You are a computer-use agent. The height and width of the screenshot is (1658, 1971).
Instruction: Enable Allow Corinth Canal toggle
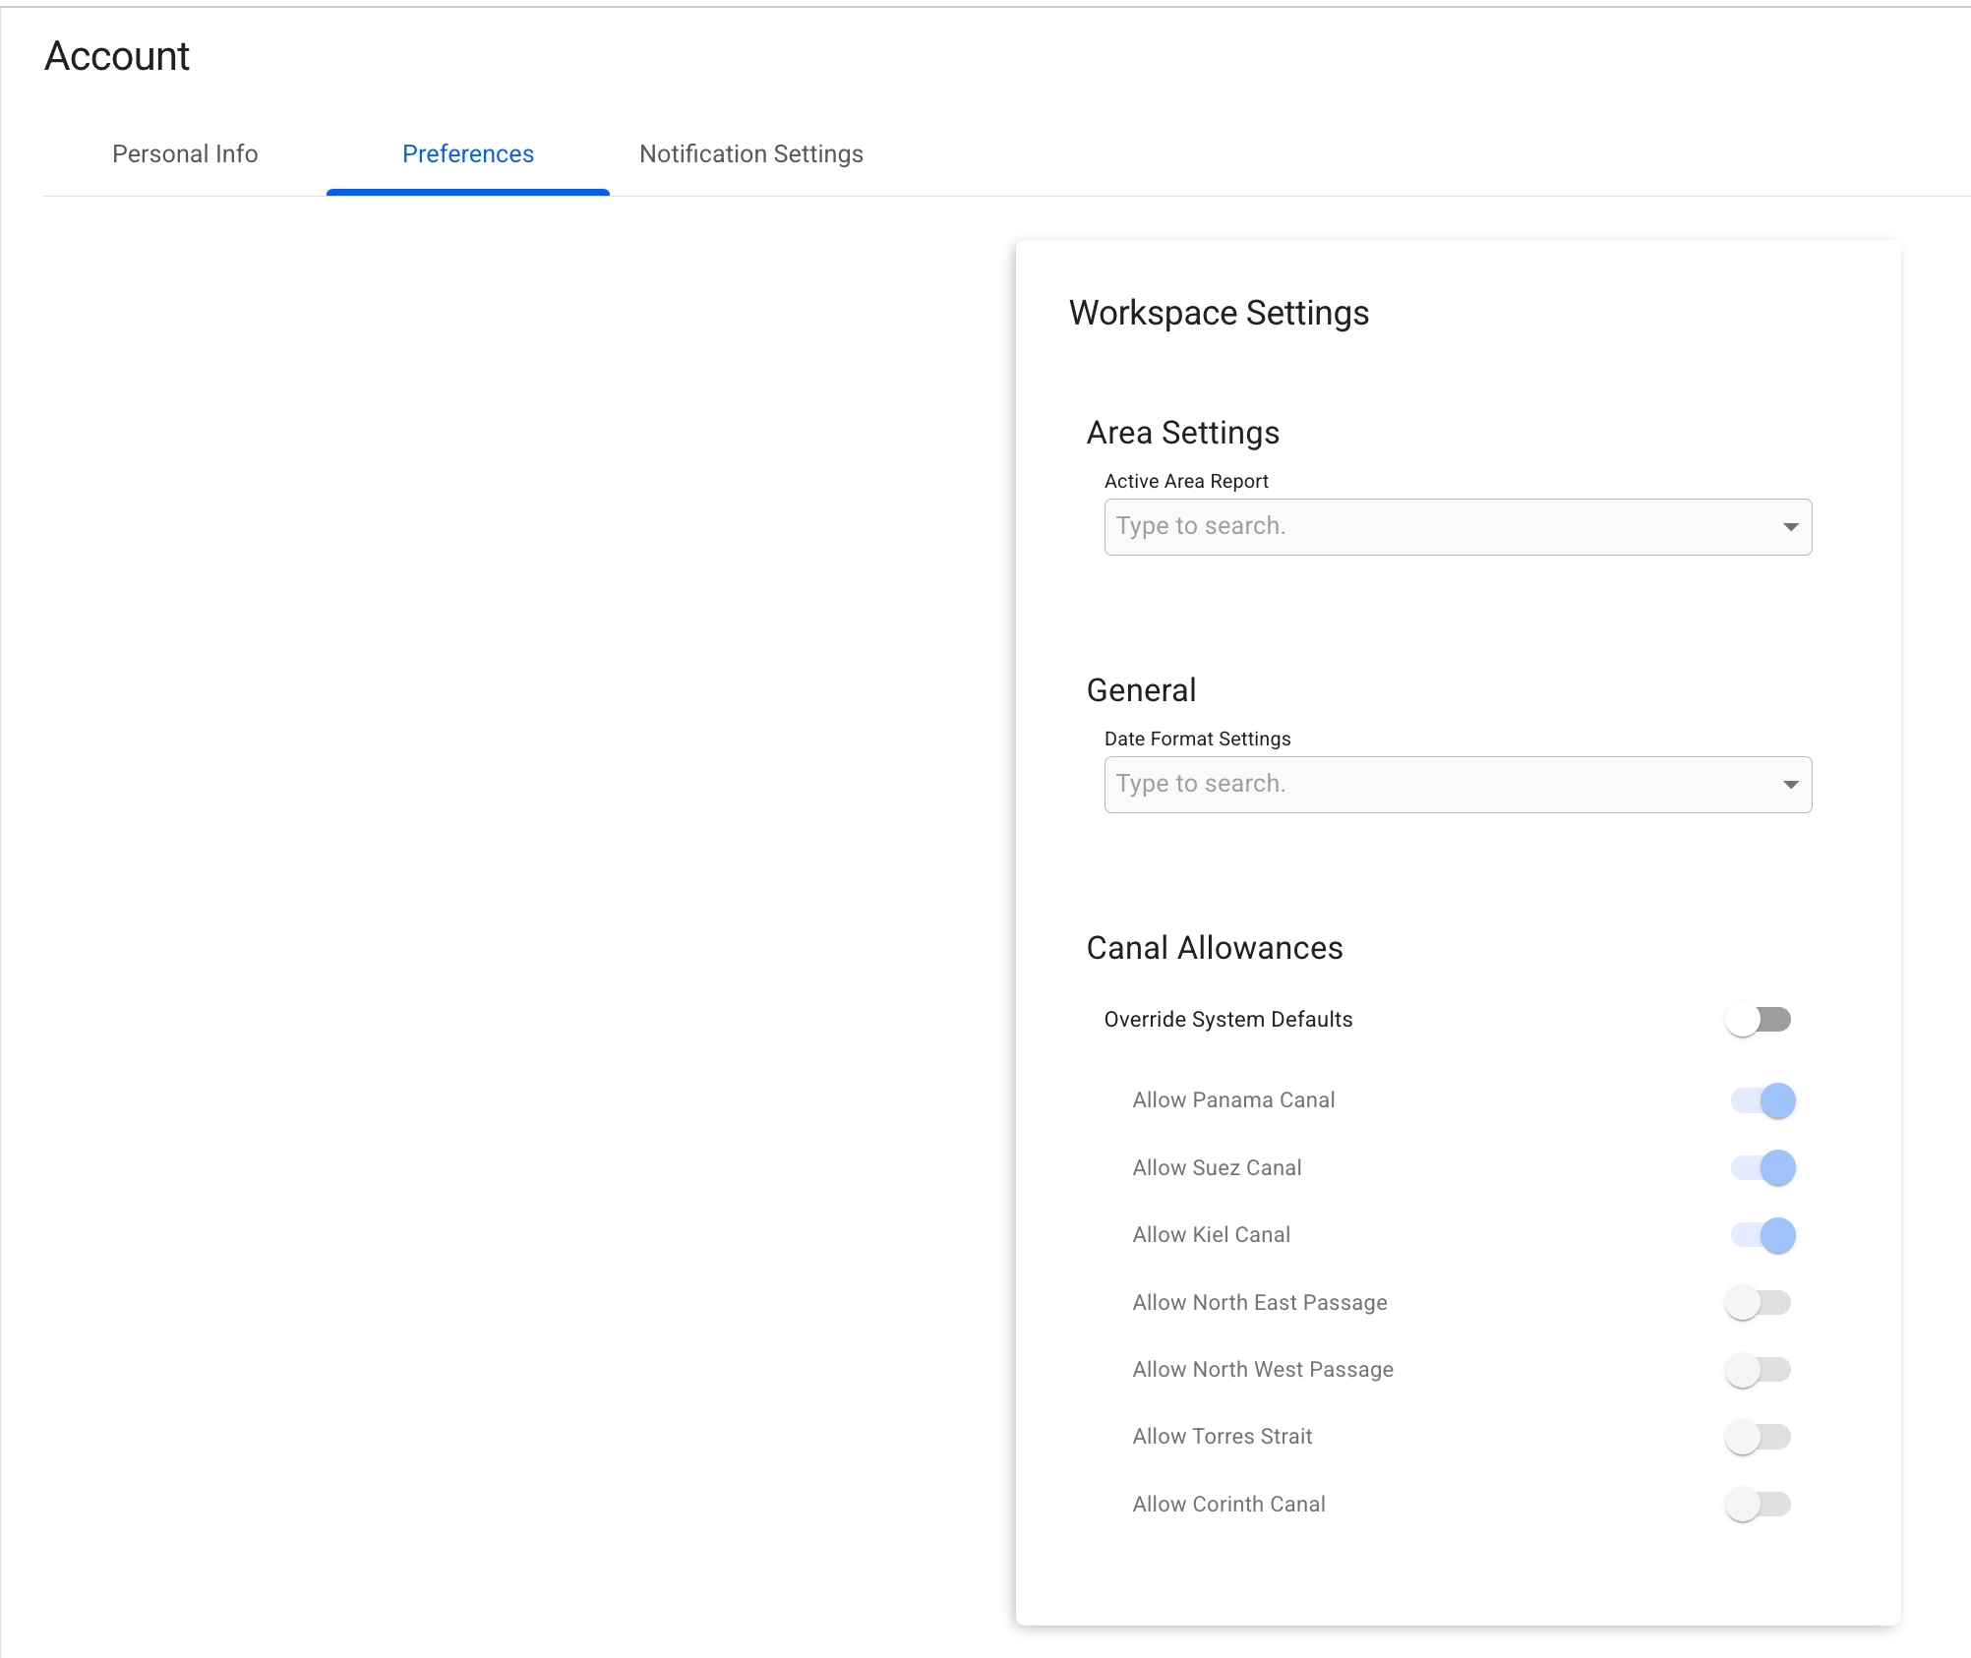[x=1759, y=1505]
